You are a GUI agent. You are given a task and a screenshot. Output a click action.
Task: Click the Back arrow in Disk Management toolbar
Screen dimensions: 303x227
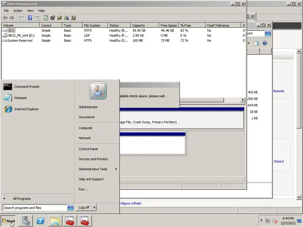[x=5, y=18]
